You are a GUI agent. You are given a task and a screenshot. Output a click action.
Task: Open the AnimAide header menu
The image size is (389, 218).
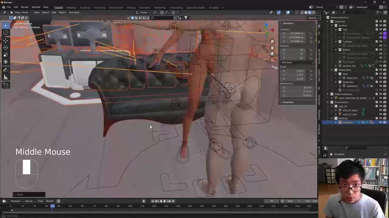point(74,12)
